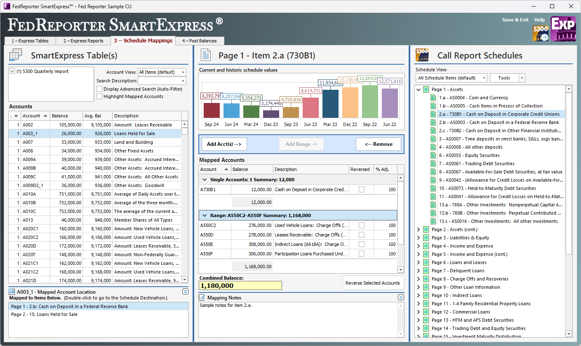This screenshot has height=346, width=581.
Task: Sort accounts by Description column header
Action: pyautogui.click(x=146, y=116)
